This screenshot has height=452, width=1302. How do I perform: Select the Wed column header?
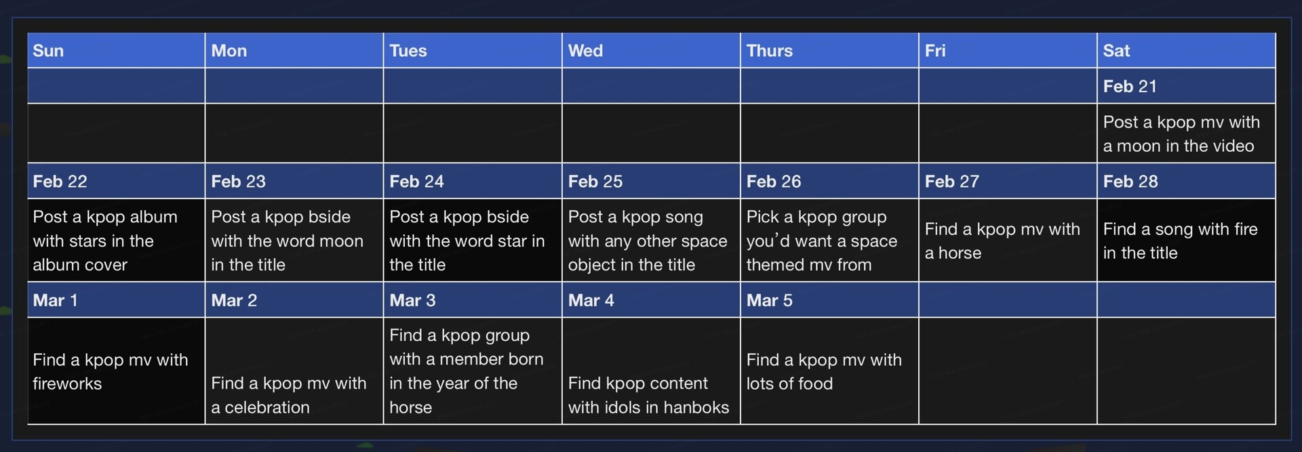pos(651,51)
